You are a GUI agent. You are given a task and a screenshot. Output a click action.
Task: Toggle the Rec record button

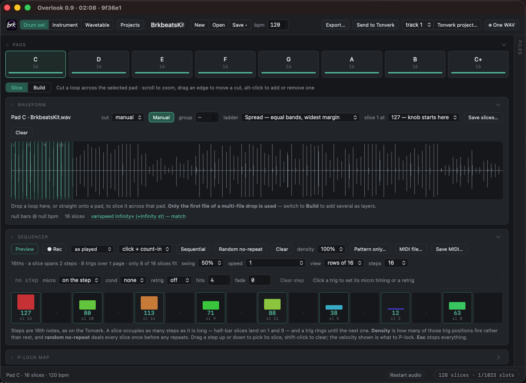[54, 249]
